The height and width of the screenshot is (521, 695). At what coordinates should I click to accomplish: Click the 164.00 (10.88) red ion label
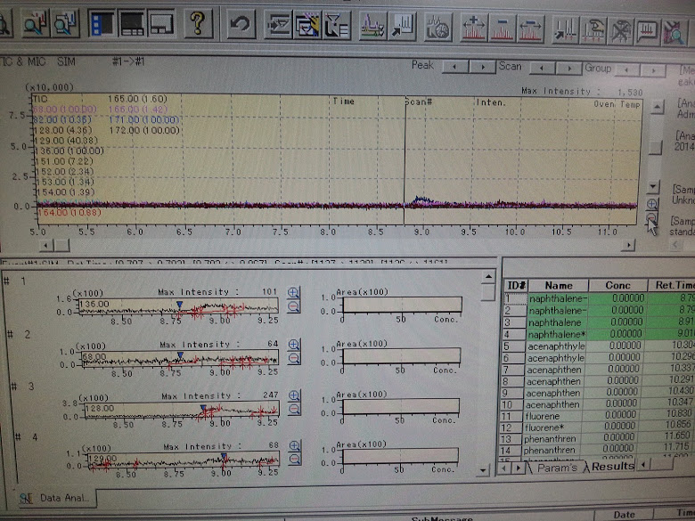point(69,213)
